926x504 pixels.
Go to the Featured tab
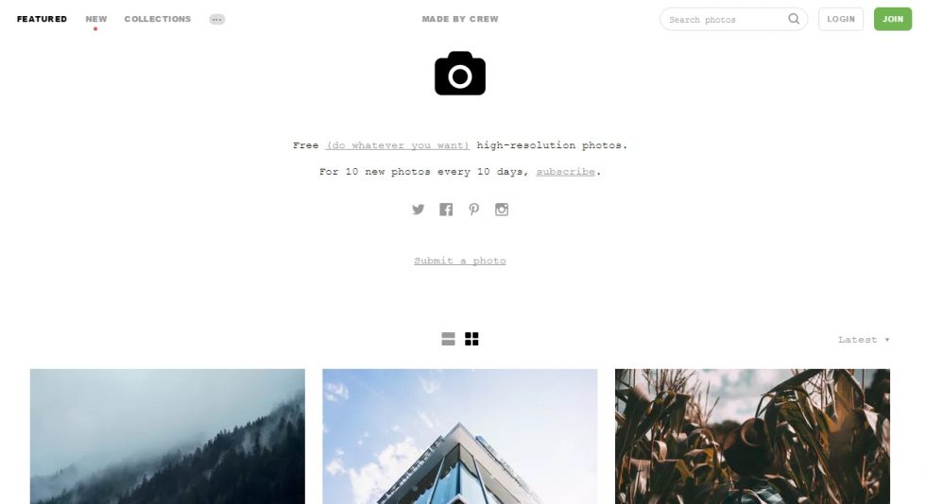[x=42, y=19]
